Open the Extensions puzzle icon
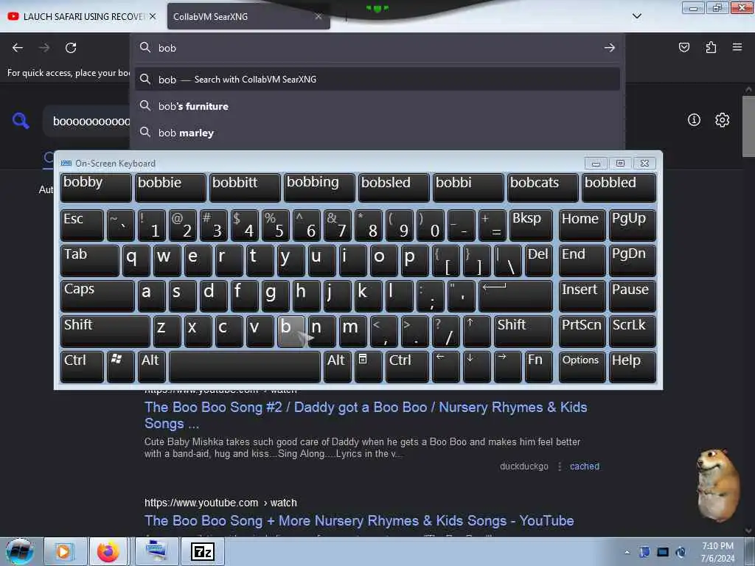The width and height of the screenshot is (755, 566). point(711,47)
